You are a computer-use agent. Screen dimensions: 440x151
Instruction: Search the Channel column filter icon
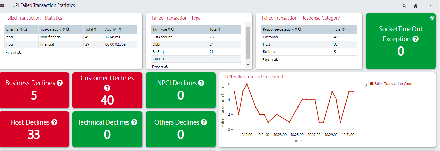[25, 29]
